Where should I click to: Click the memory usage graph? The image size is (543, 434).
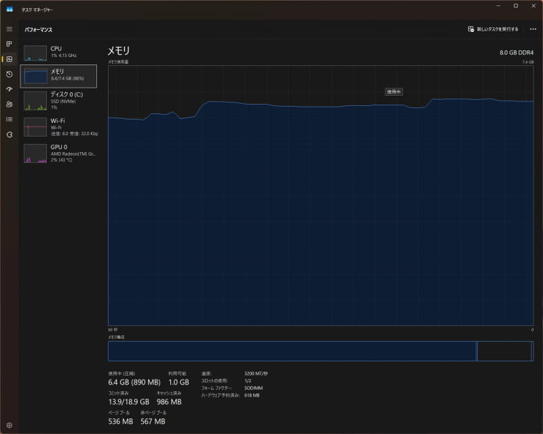tap(320, 196)
